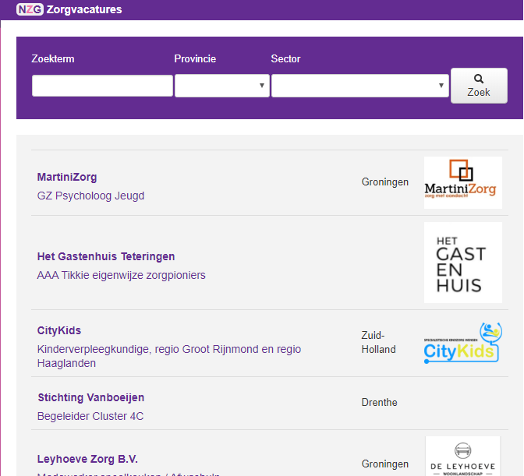Open the Zorgvacatures home title link
Viewport: 524px width, 476px height.
84,9
